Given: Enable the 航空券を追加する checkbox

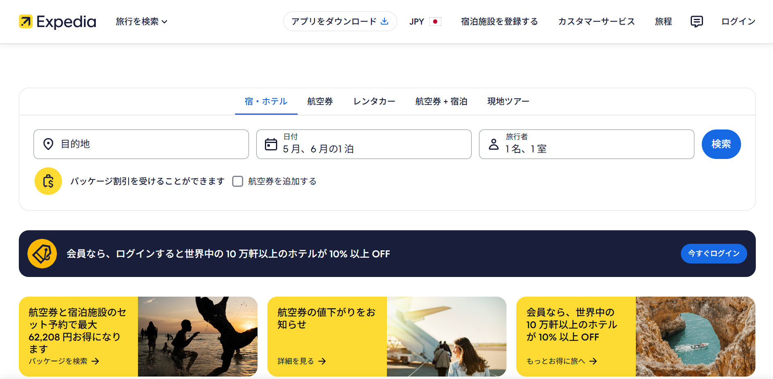Looking at the screenshot, I should [238, 182].
